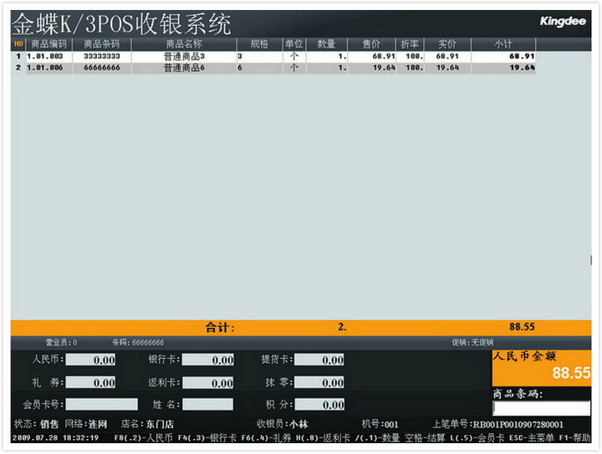Click the date 2009.07.28 18:32:19
This screenshot has height=454, width=602.
56,437
